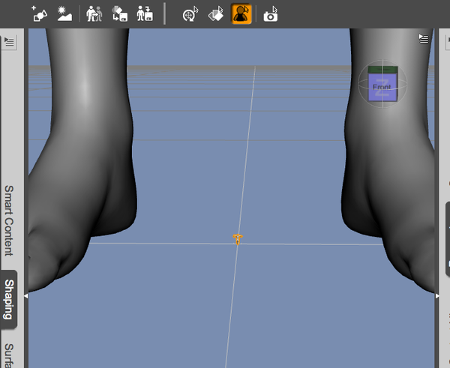450x368 pixels.
Task: Open the right pane options menu icon
Action: pos(448,41)
